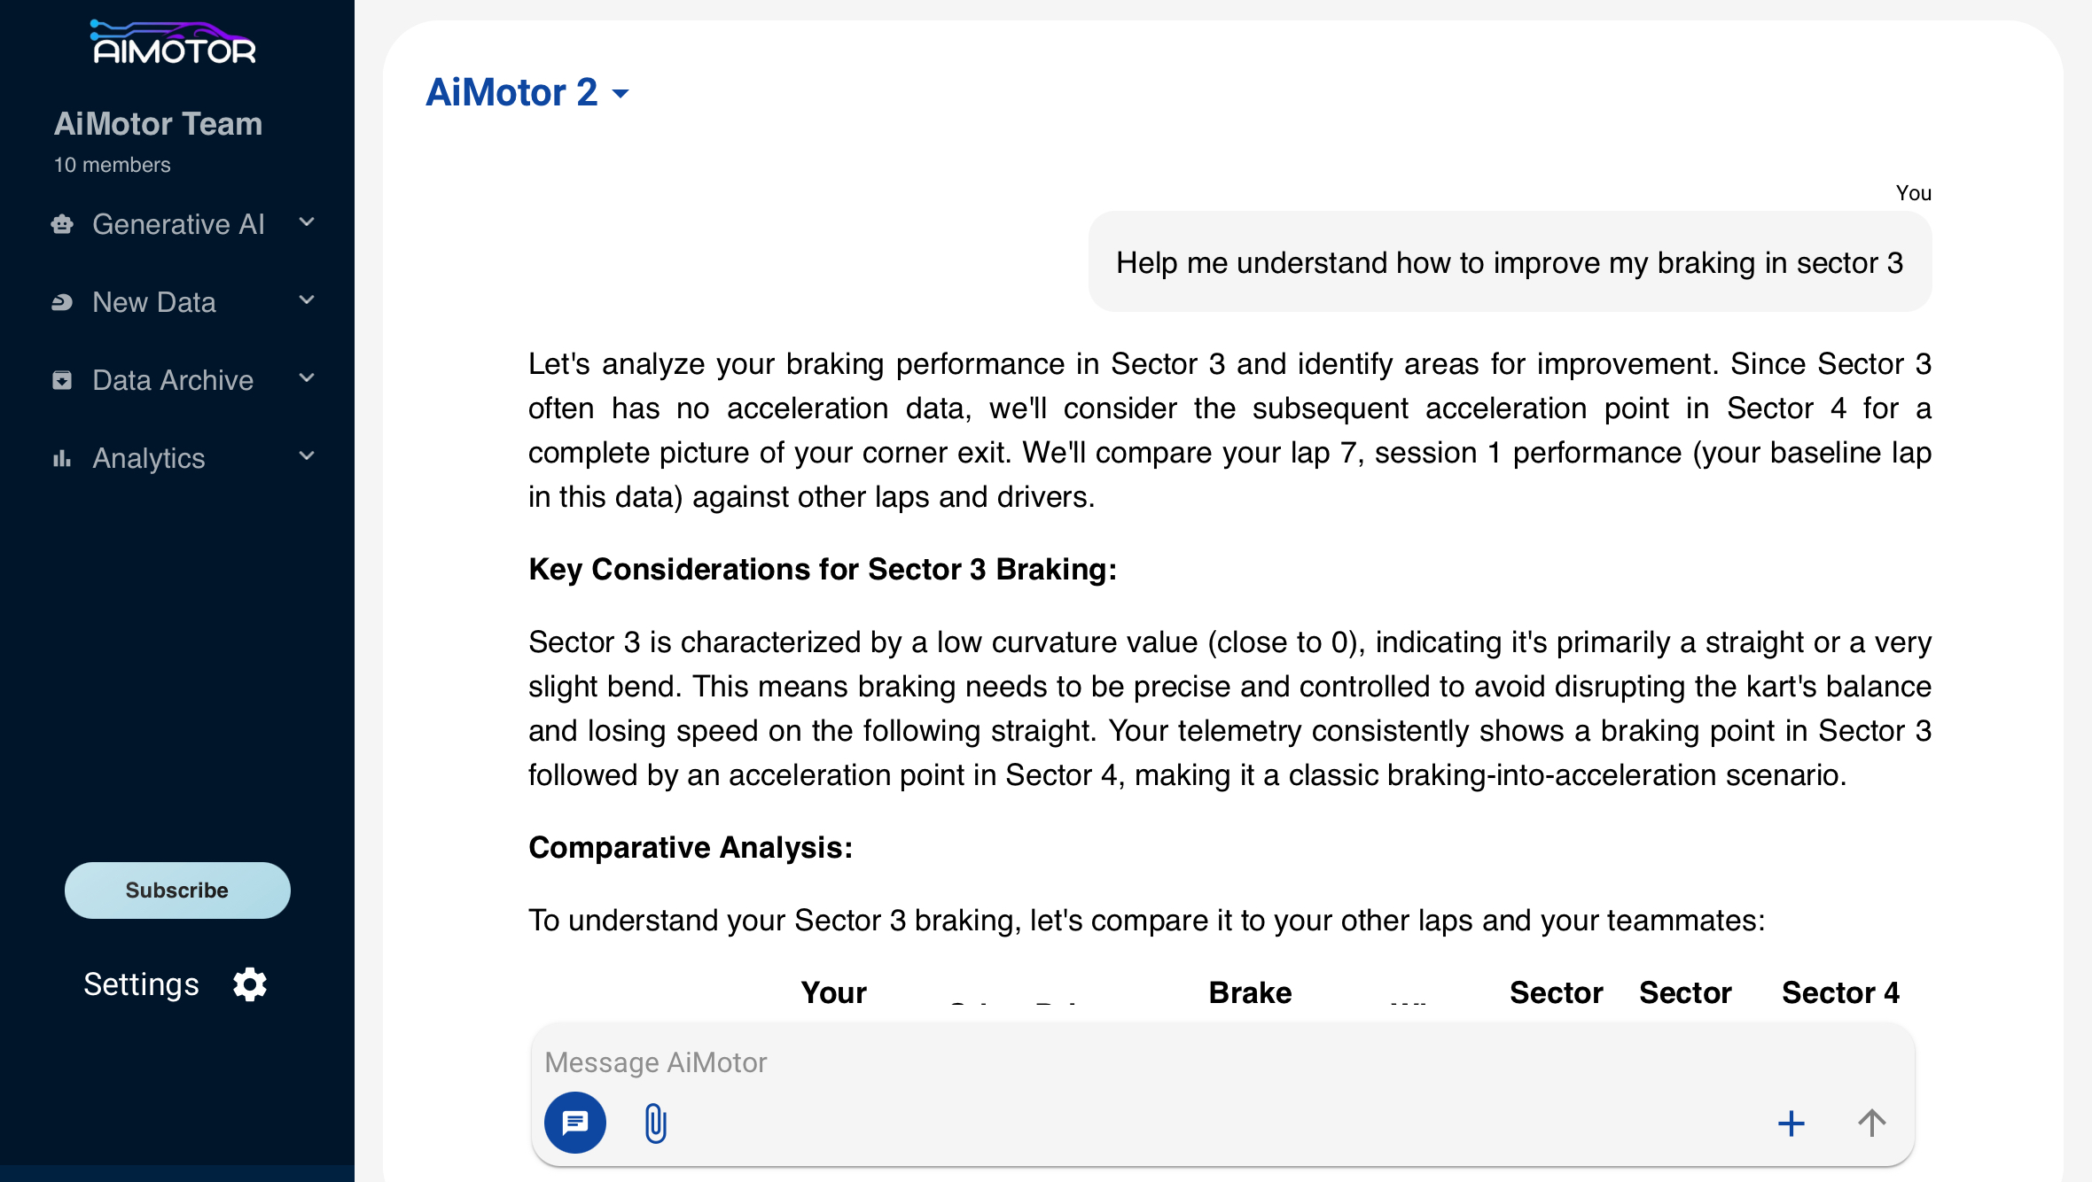Image resolution: width=2092 pixels, height=1182 pixels.
Task: Click the Subscribe button
Action: [177, 890]
